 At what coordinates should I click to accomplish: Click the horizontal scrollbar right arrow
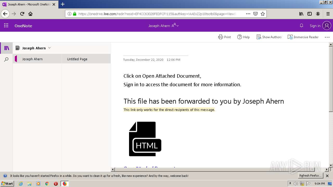327,169
